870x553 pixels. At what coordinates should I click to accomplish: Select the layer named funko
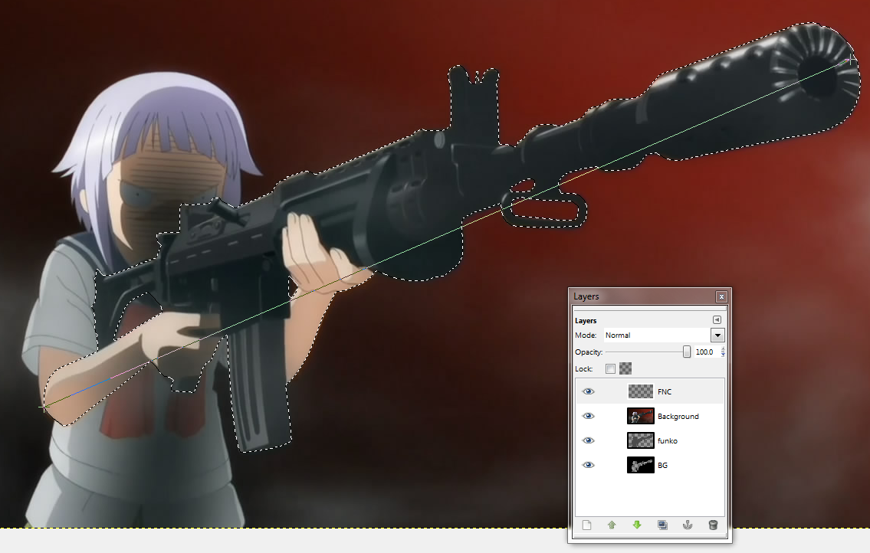[668, 440]
